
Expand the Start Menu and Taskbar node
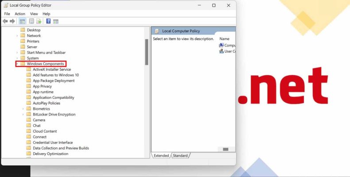pos(17,53)
